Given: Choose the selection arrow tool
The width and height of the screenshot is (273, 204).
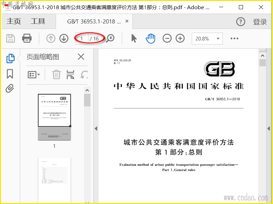Looking at the screenshot, I should (134, 38).
